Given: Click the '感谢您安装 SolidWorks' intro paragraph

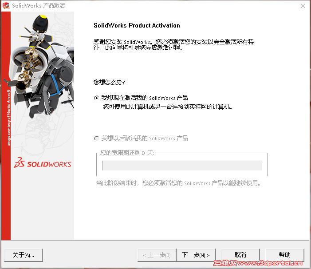Looking at the screenshot, I should (173, 45).
